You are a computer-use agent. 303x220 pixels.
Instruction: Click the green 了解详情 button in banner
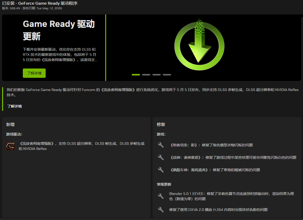[34, 73]
